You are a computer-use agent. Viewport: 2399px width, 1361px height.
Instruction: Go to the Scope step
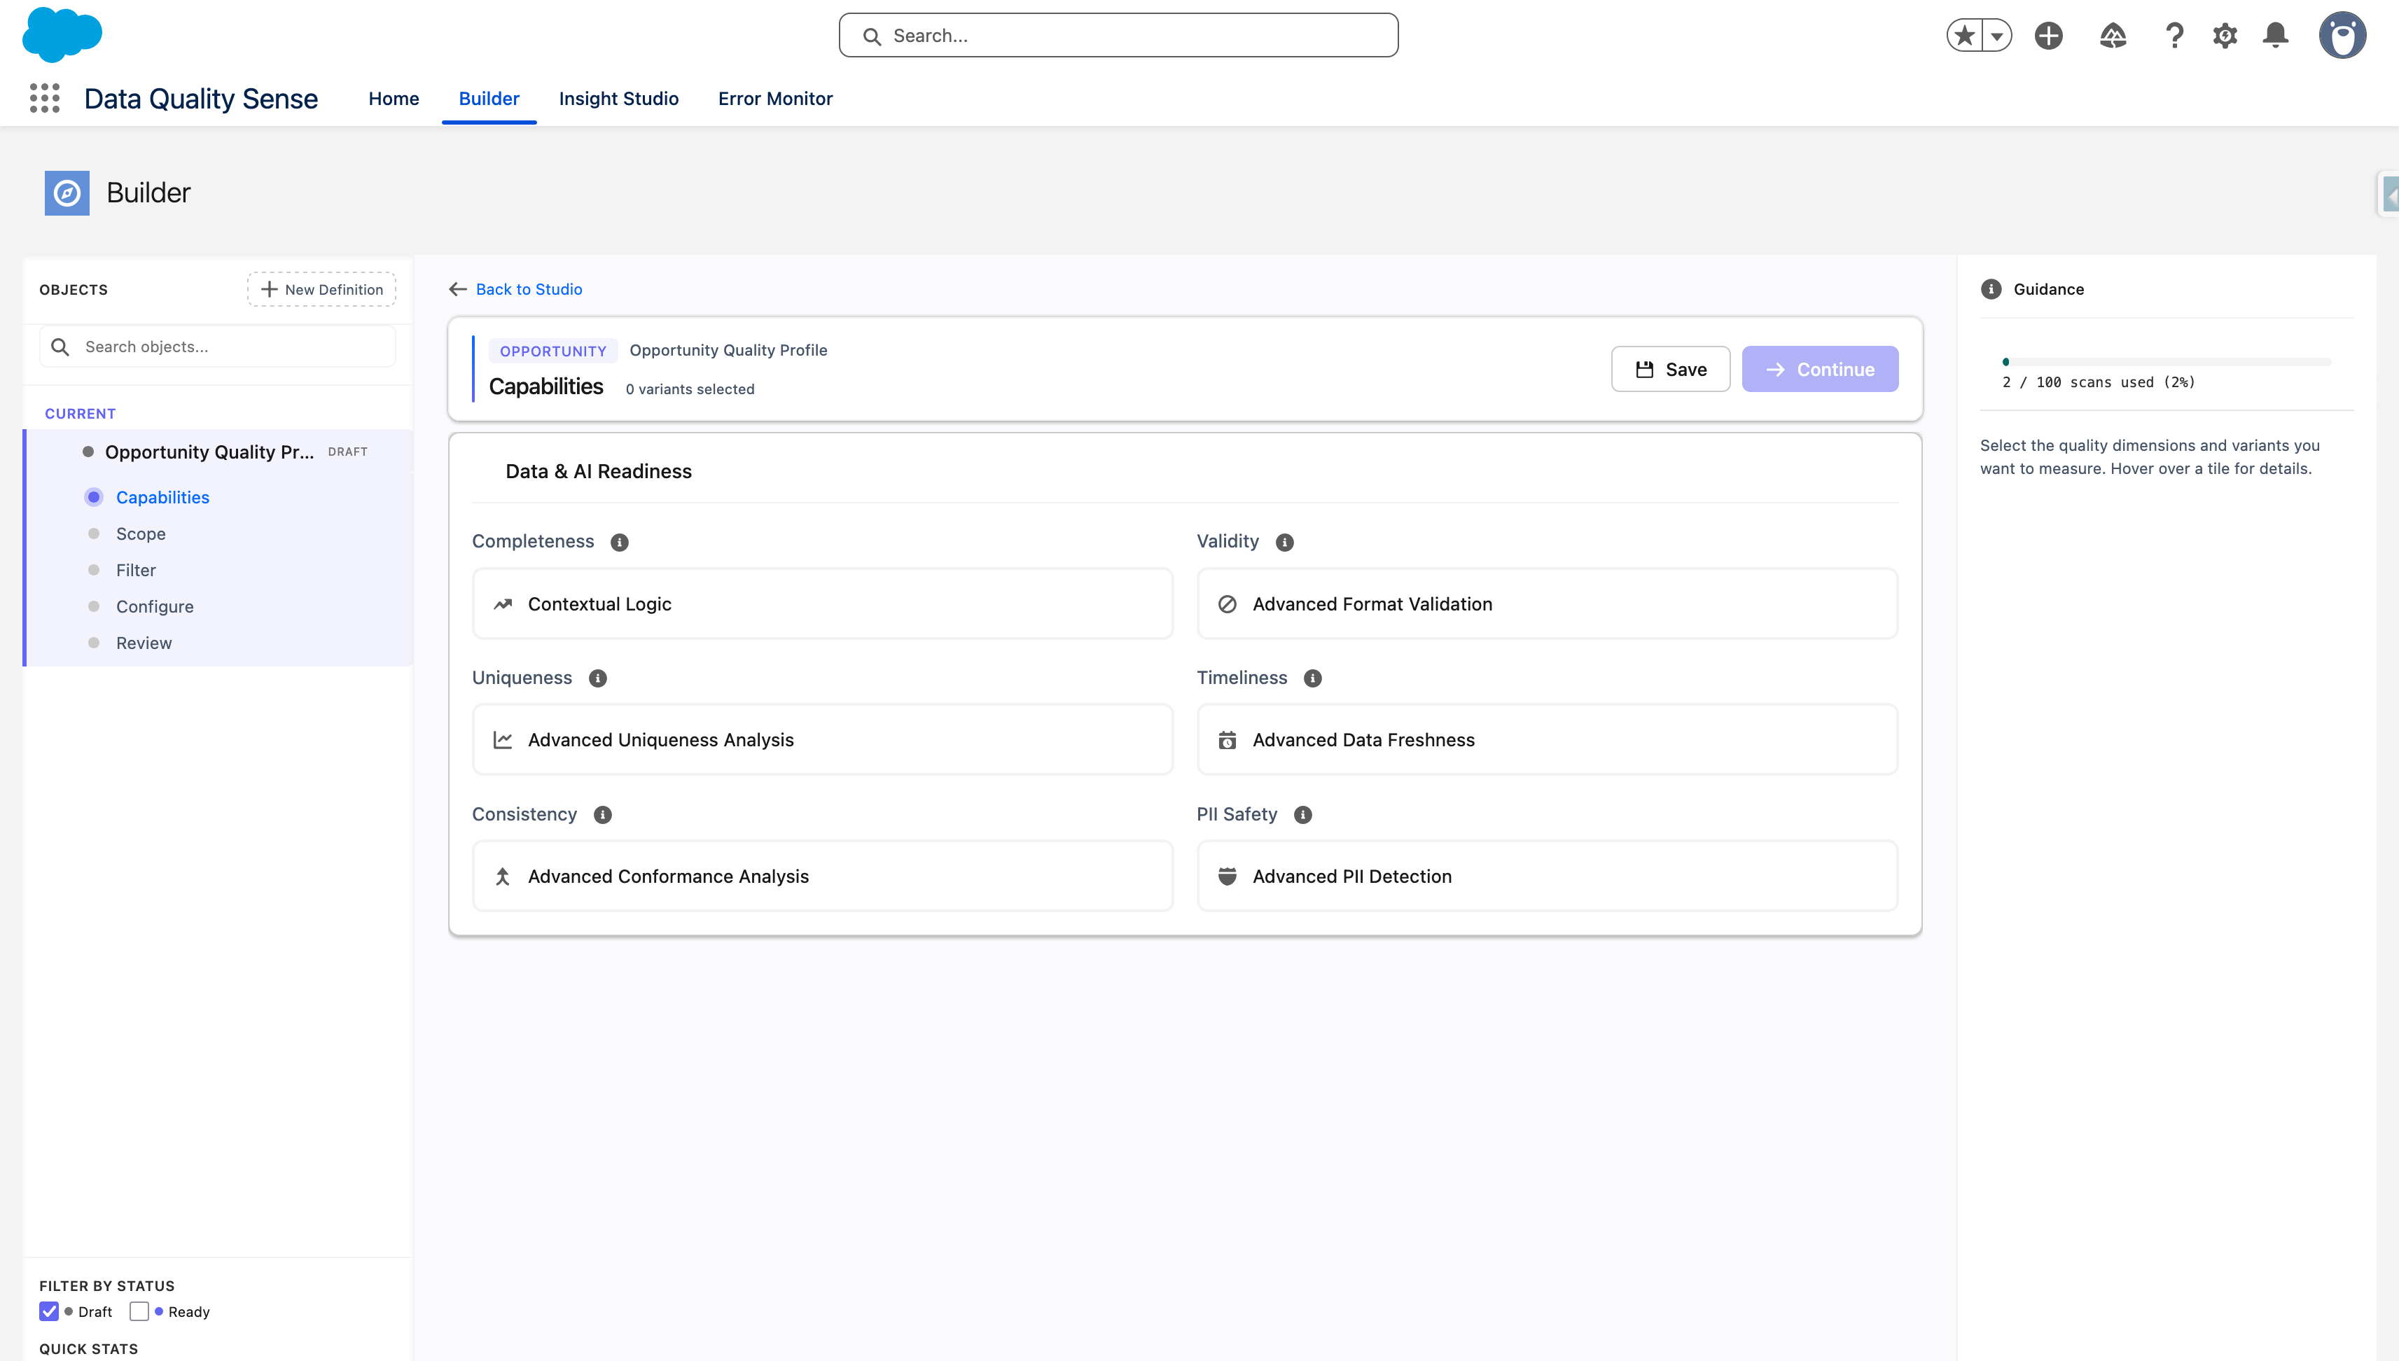pos(140,533)
